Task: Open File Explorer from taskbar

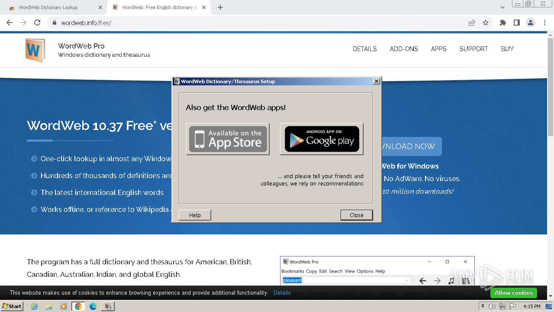Action: tap(49, 306)
